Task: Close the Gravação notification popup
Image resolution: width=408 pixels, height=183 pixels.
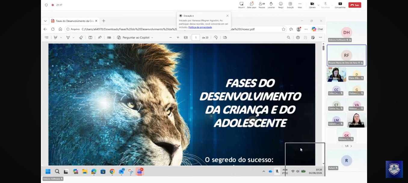Action: click(x=227, y=16)
